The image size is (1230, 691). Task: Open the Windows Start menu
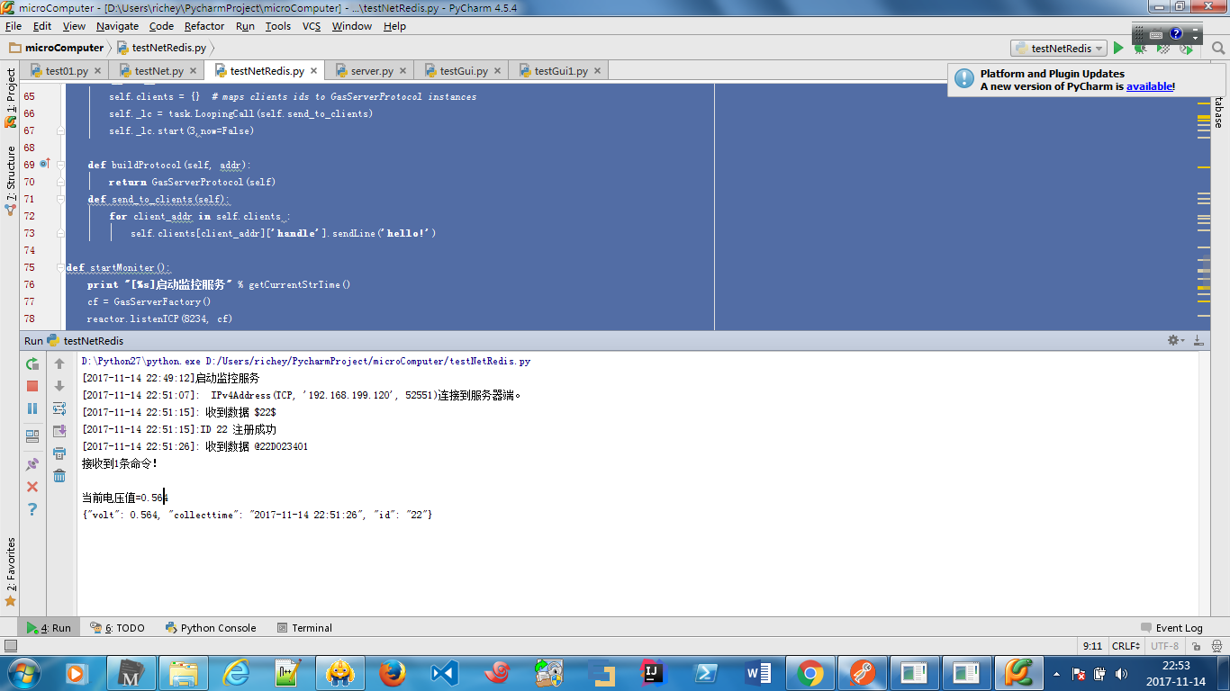click(23, 673)
